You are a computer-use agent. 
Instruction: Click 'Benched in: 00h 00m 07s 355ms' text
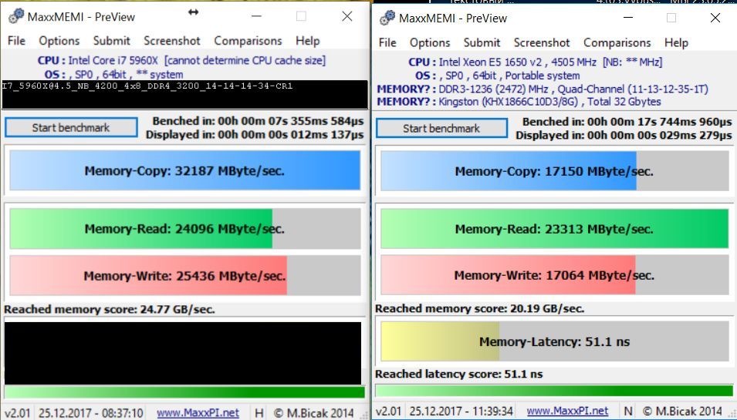pos(258,121)
